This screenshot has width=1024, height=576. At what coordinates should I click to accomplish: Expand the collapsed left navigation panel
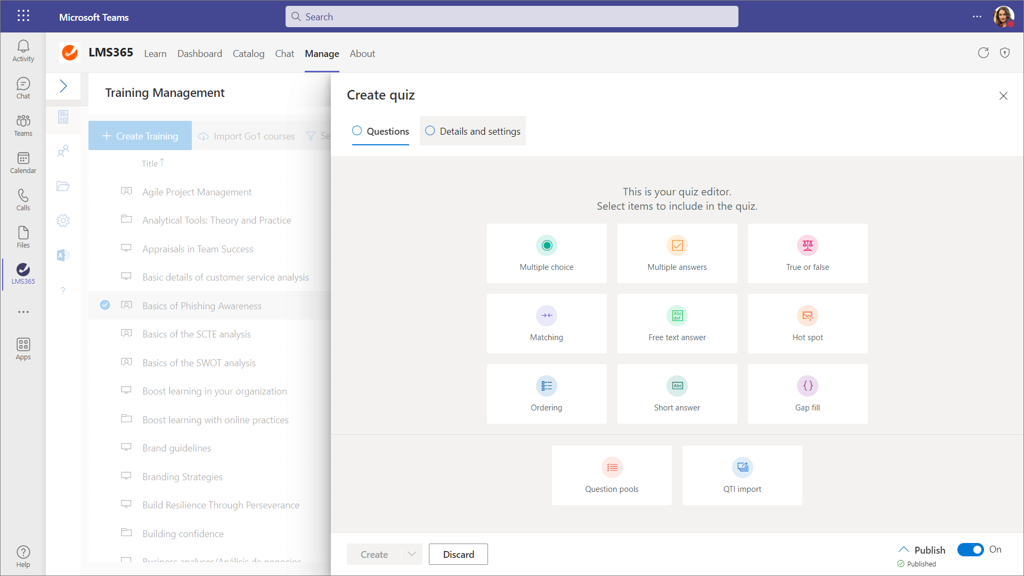coord(63,86)
